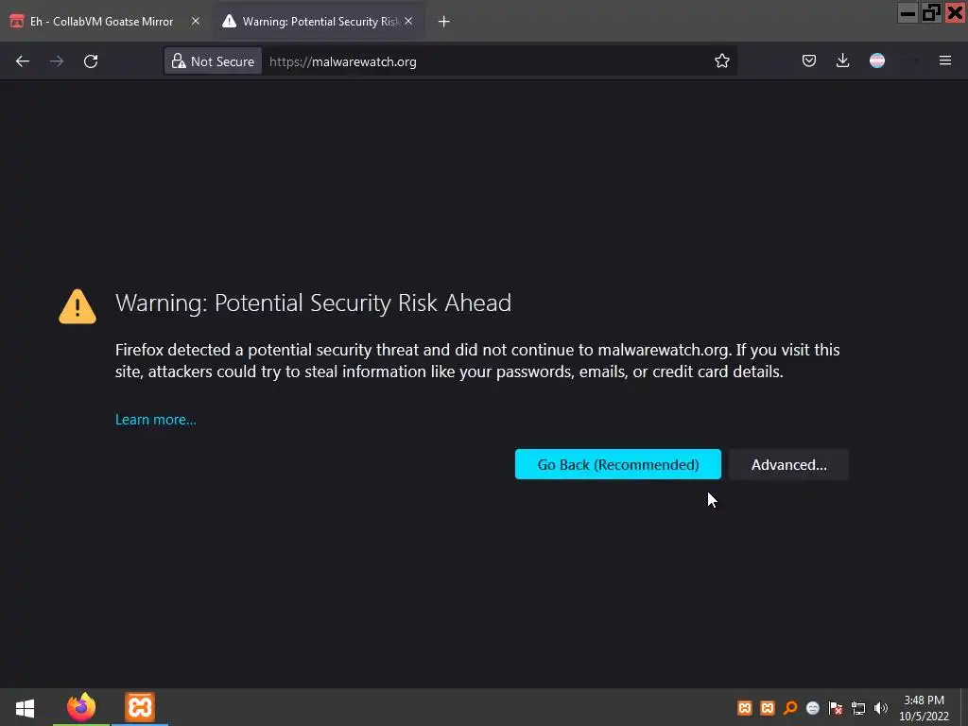Screen dimensions: 968x726
Task: Open a new tab with plus button
Action: coord(444,22)
